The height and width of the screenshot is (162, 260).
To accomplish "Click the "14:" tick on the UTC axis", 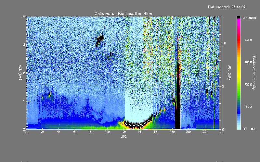I will click(x=140, y=132).
